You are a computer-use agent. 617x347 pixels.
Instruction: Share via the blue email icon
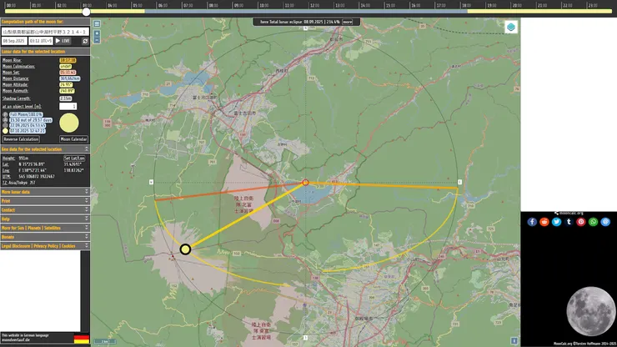tap(605, 222)
